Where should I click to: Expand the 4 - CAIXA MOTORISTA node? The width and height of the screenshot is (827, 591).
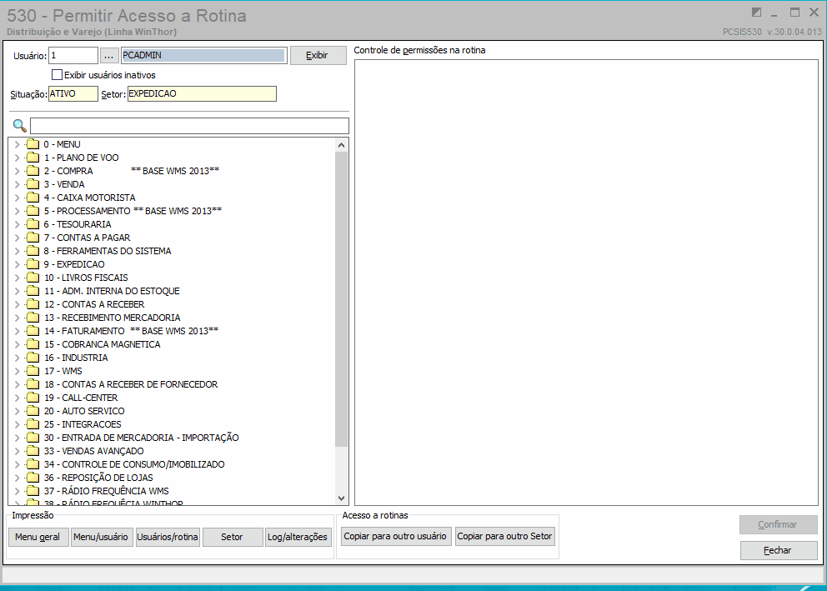17,198
